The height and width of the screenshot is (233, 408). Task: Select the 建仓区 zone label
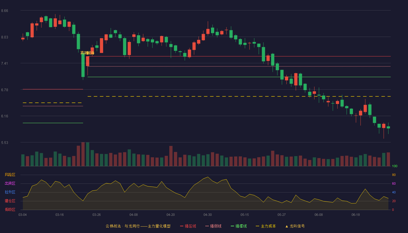[x=10, y=201]
